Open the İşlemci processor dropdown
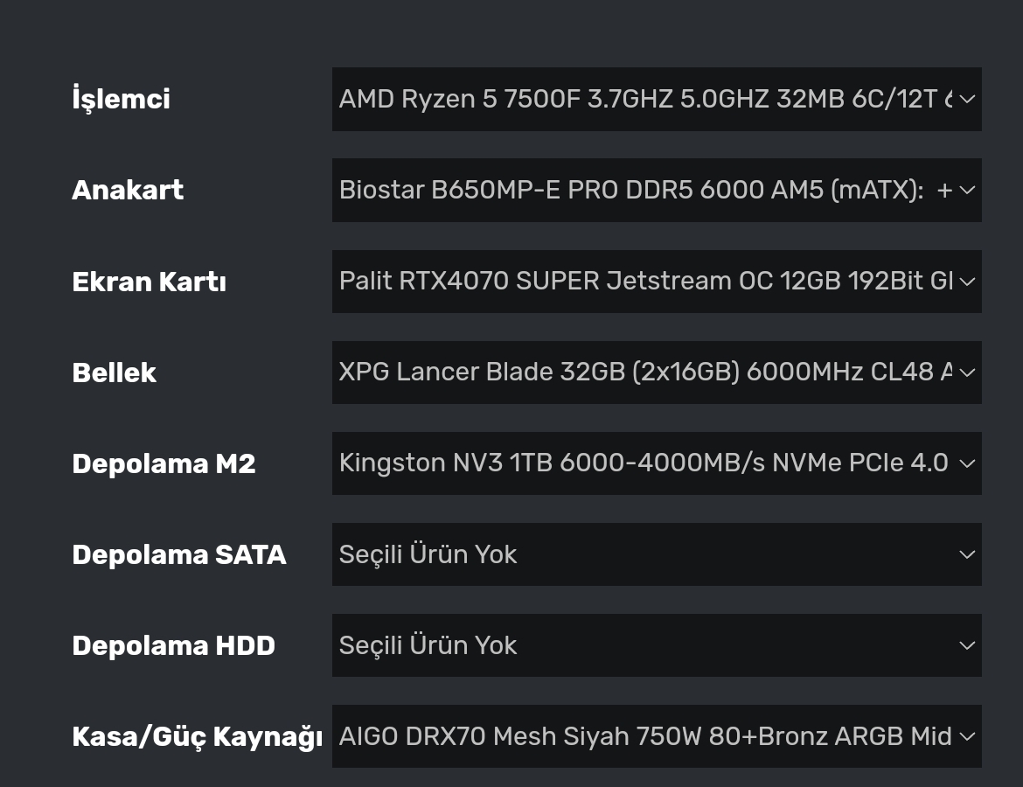 click(x=645, y=99)
